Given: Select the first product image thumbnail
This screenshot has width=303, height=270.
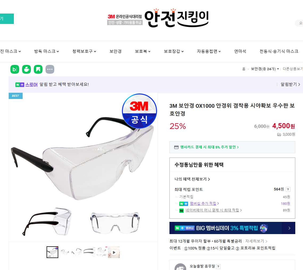Looking at the screenshot, I should click(52, 252).
